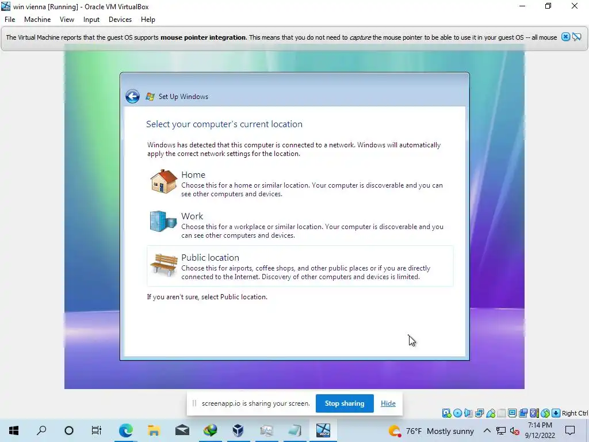Select the Home network location

tap(300, 184)
